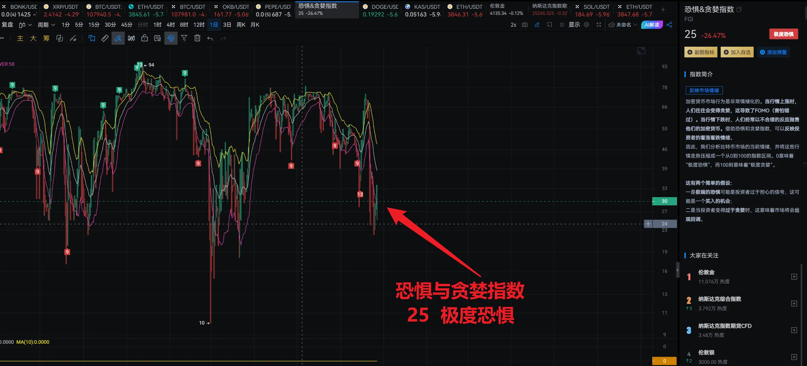Viewport: 807px width, 366px height.
Task: Toggle the 大 indicator
Action: 33,38
